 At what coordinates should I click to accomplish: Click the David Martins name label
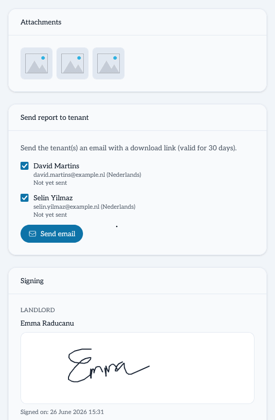(x=56, y=166)
